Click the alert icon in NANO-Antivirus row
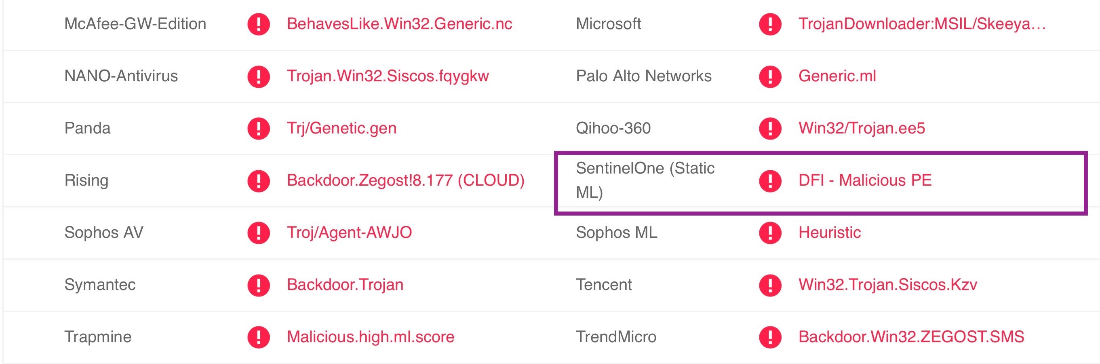The width and height of the screenshot is (1100, 364). 258,76
